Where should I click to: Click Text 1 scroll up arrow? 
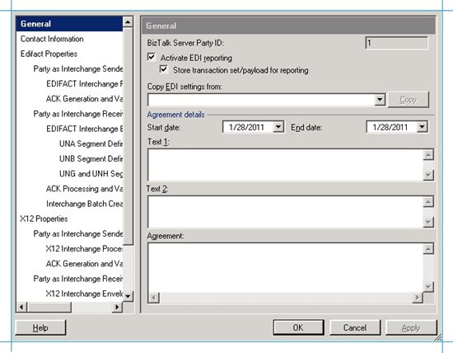(428, 155)
